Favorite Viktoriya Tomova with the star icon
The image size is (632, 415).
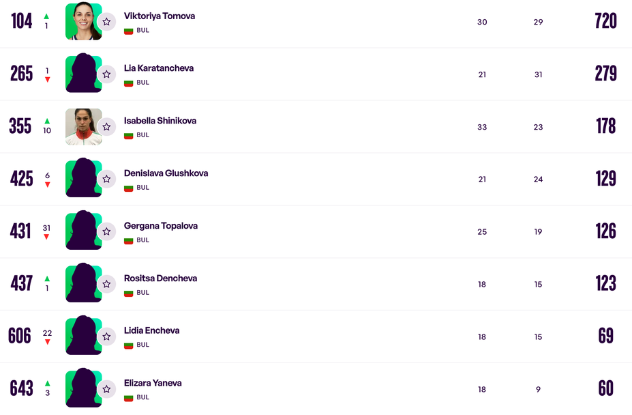[x=106, y=22]
